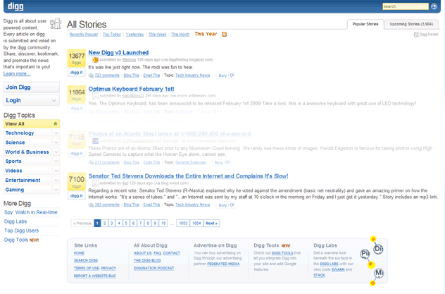Open Spy: Watch in Real-time
445x294 pixels.
pyautogui.click(x=31, y=212)
